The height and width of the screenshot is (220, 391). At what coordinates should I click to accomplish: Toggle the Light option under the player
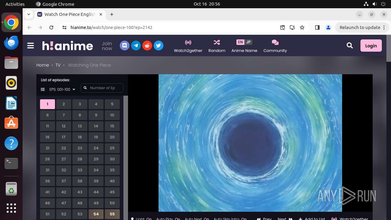point(141,219)
